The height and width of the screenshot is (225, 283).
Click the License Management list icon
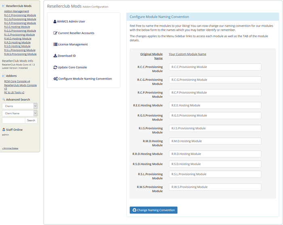point(55,44)
